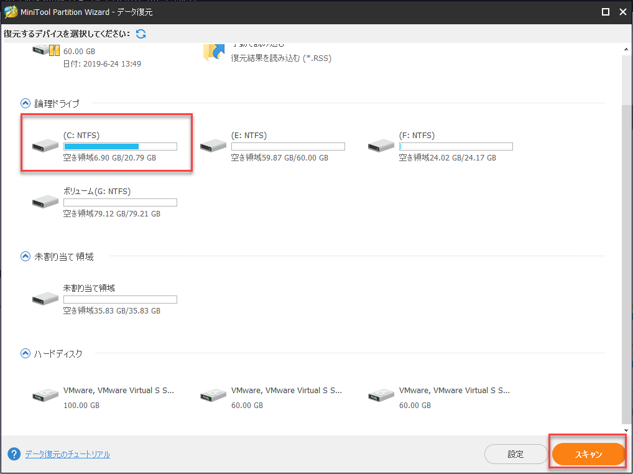633x474 pixels.
Task: Click the help question mark icon
Action: click(14, 454)
